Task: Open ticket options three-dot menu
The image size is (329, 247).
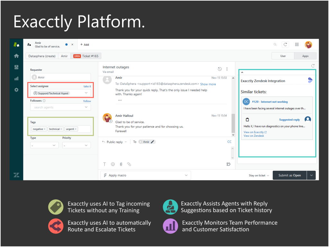Action: 227,69
